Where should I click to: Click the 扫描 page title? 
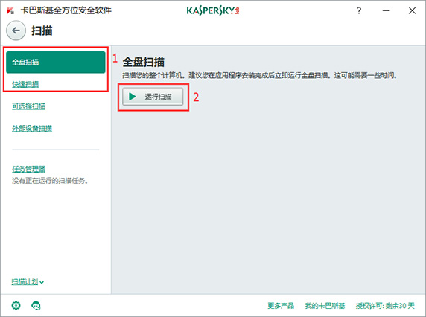[x=42, y=31]
